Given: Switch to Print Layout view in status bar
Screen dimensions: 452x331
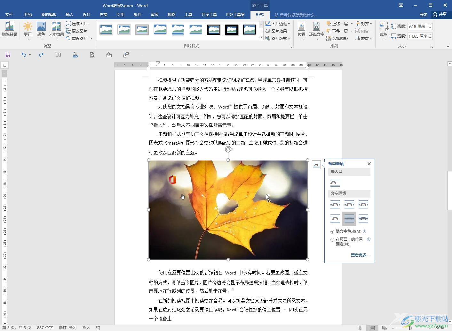Looking at the screenshot, I should pyautogui.click(x=372, y=328).
